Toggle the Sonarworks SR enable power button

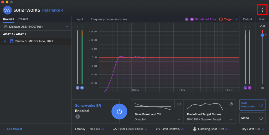pos(119,112)
